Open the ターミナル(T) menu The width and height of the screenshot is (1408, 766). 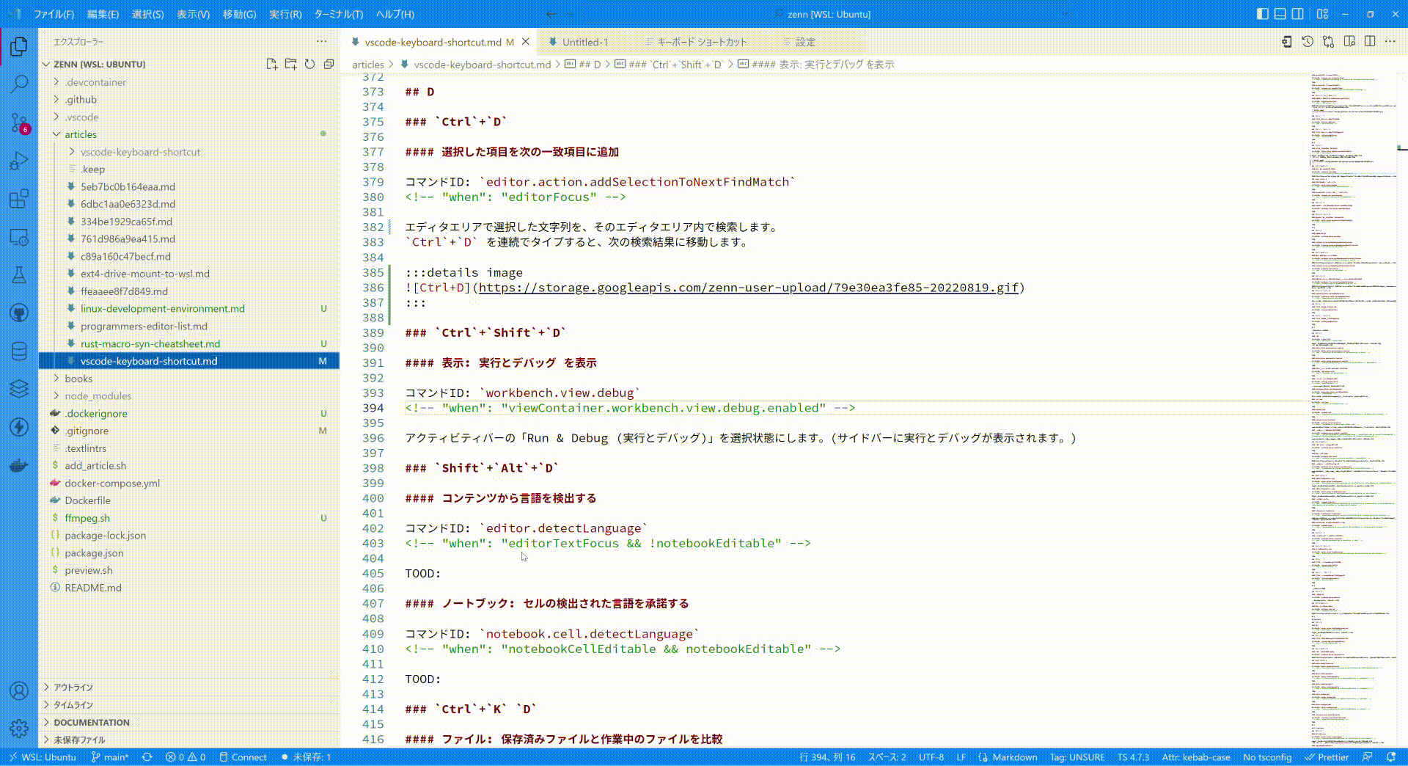click(x=339, y=14)
